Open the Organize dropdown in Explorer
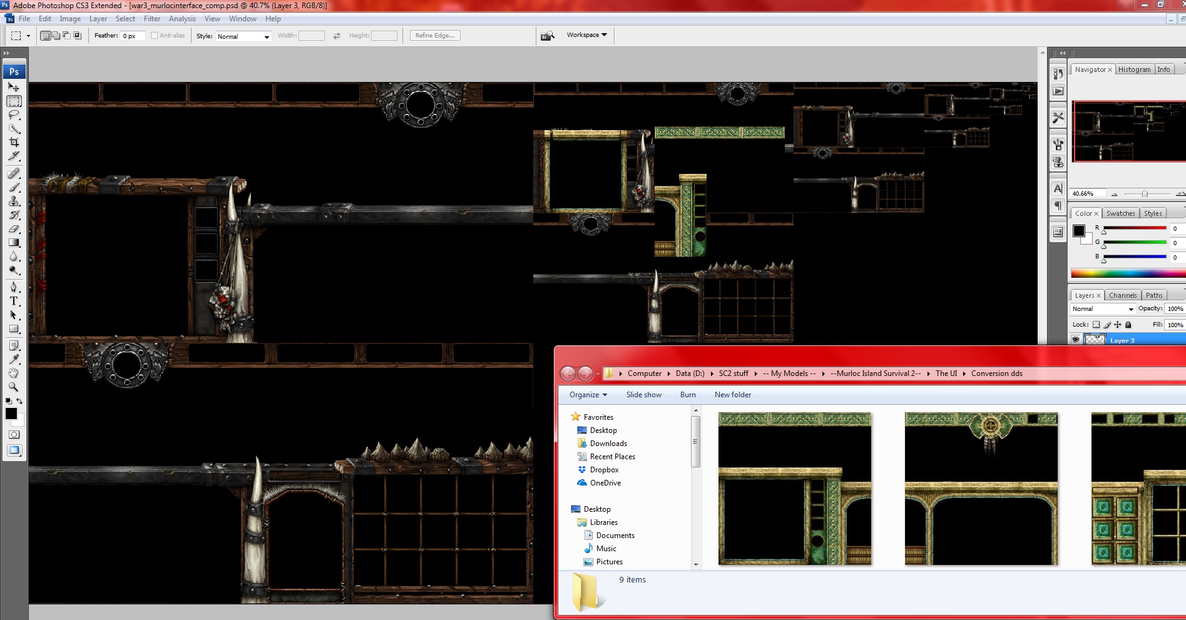The width and height of the screenshot is (1186, 620). [588, 395]
